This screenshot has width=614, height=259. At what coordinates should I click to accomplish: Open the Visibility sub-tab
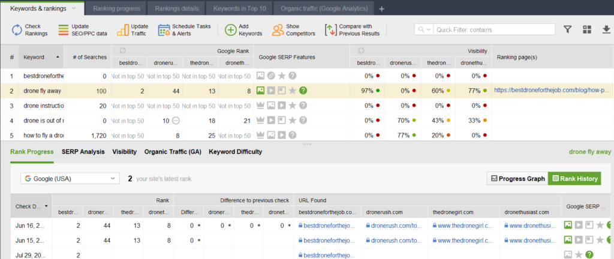(125, 152)
